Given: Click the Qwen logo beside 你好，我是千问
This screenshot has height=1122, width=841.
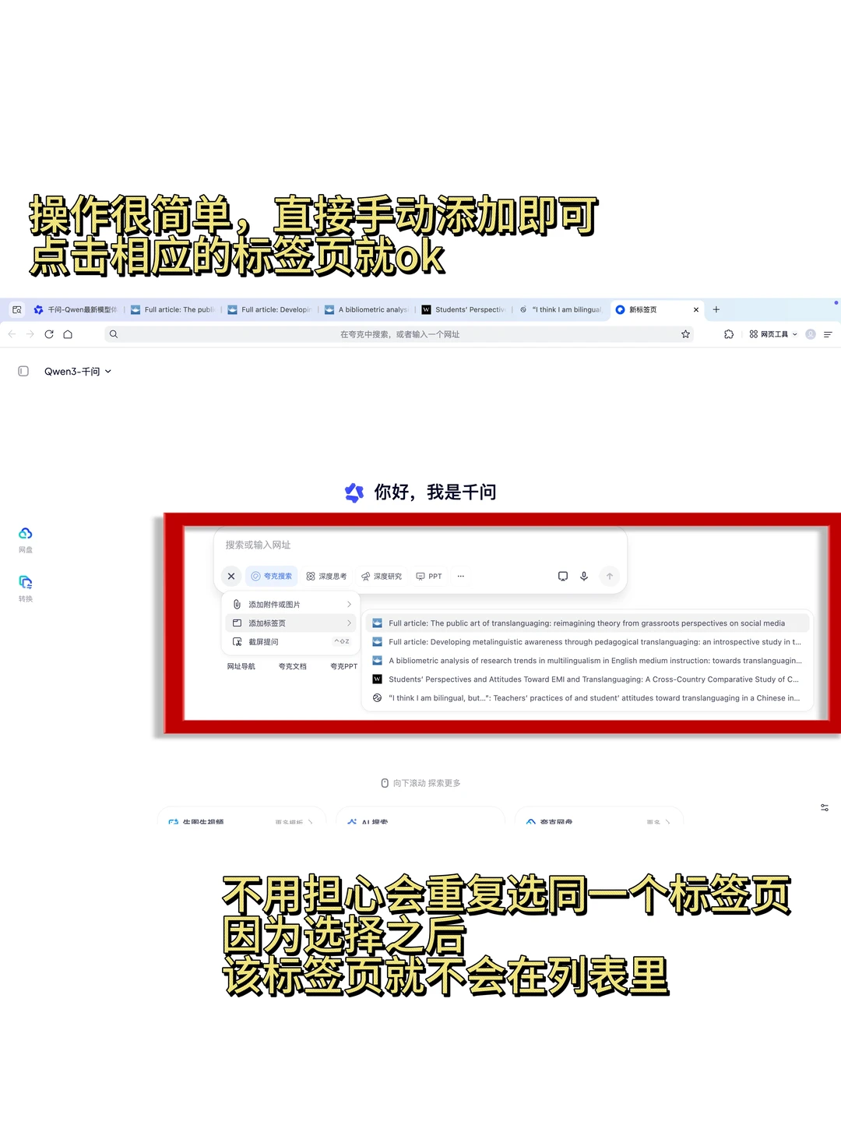Looking at the screenshot, I should (354, 492).
